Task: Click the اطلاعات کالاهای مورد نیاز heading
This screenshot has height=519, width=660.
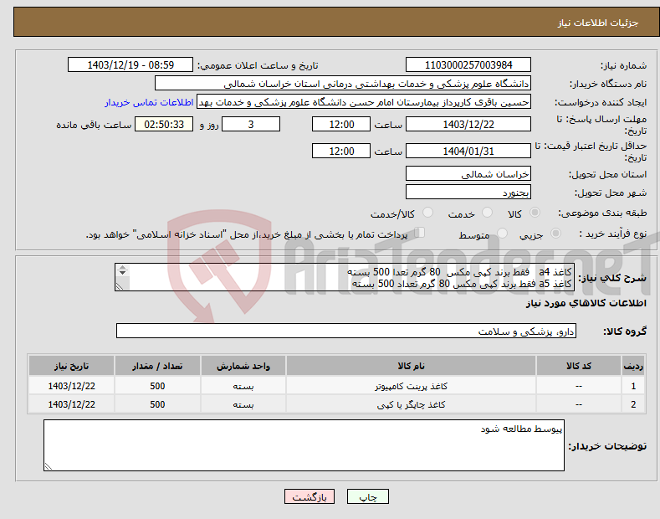Action: click(x=586, y=303)
